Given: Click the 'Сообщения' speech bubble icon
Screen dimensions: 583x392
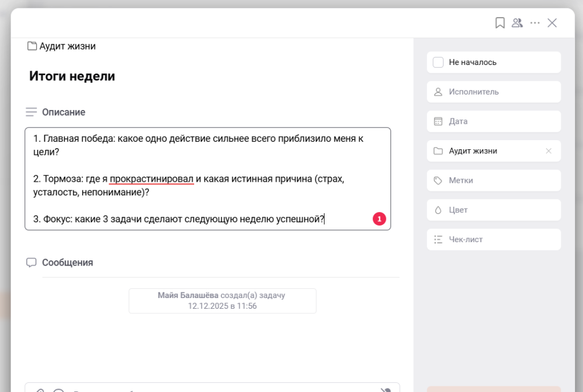Looking at the screenshot, I should coord(31,263).
